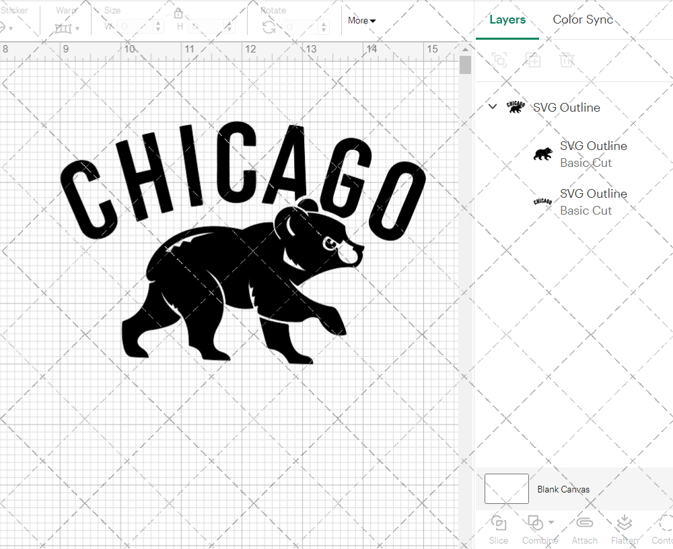Increase height using the stepper up arrow
Screen dimensions: 673x549
tap(229, 23)
